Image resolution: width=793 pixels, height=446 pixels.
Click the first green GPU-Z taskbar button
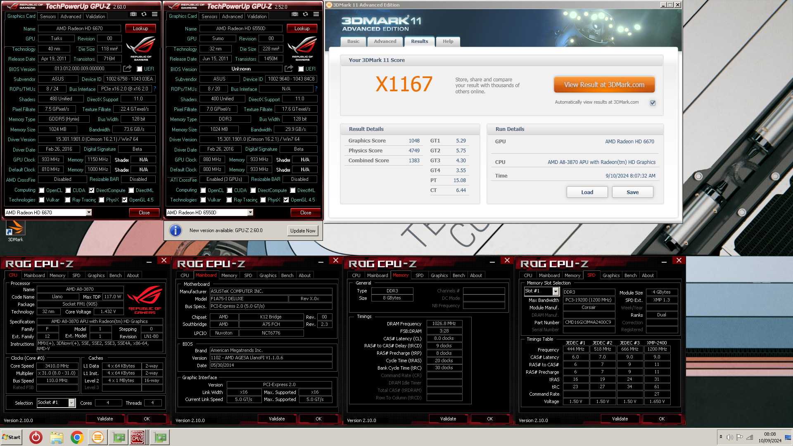pos(119,437)
